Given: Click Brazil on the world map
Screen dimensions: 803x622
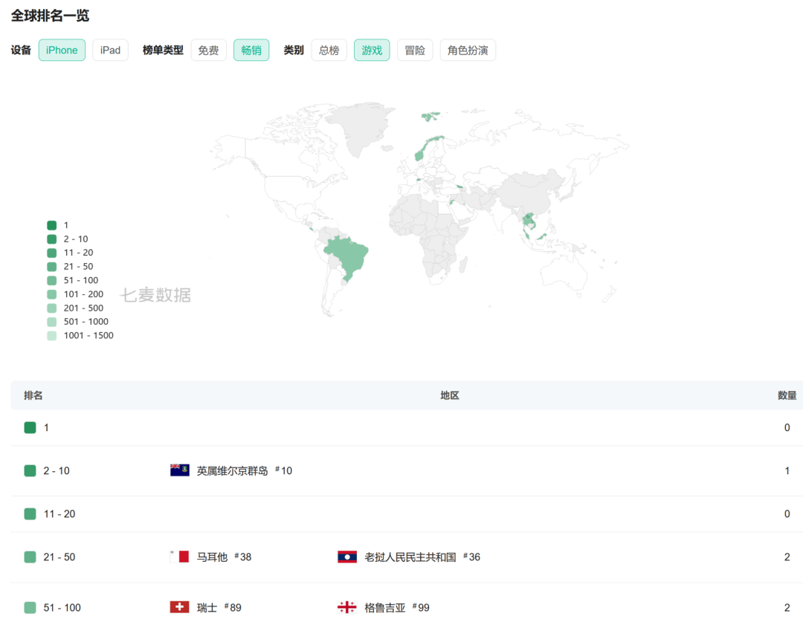Looking at the screenshot, I should 348,255.
